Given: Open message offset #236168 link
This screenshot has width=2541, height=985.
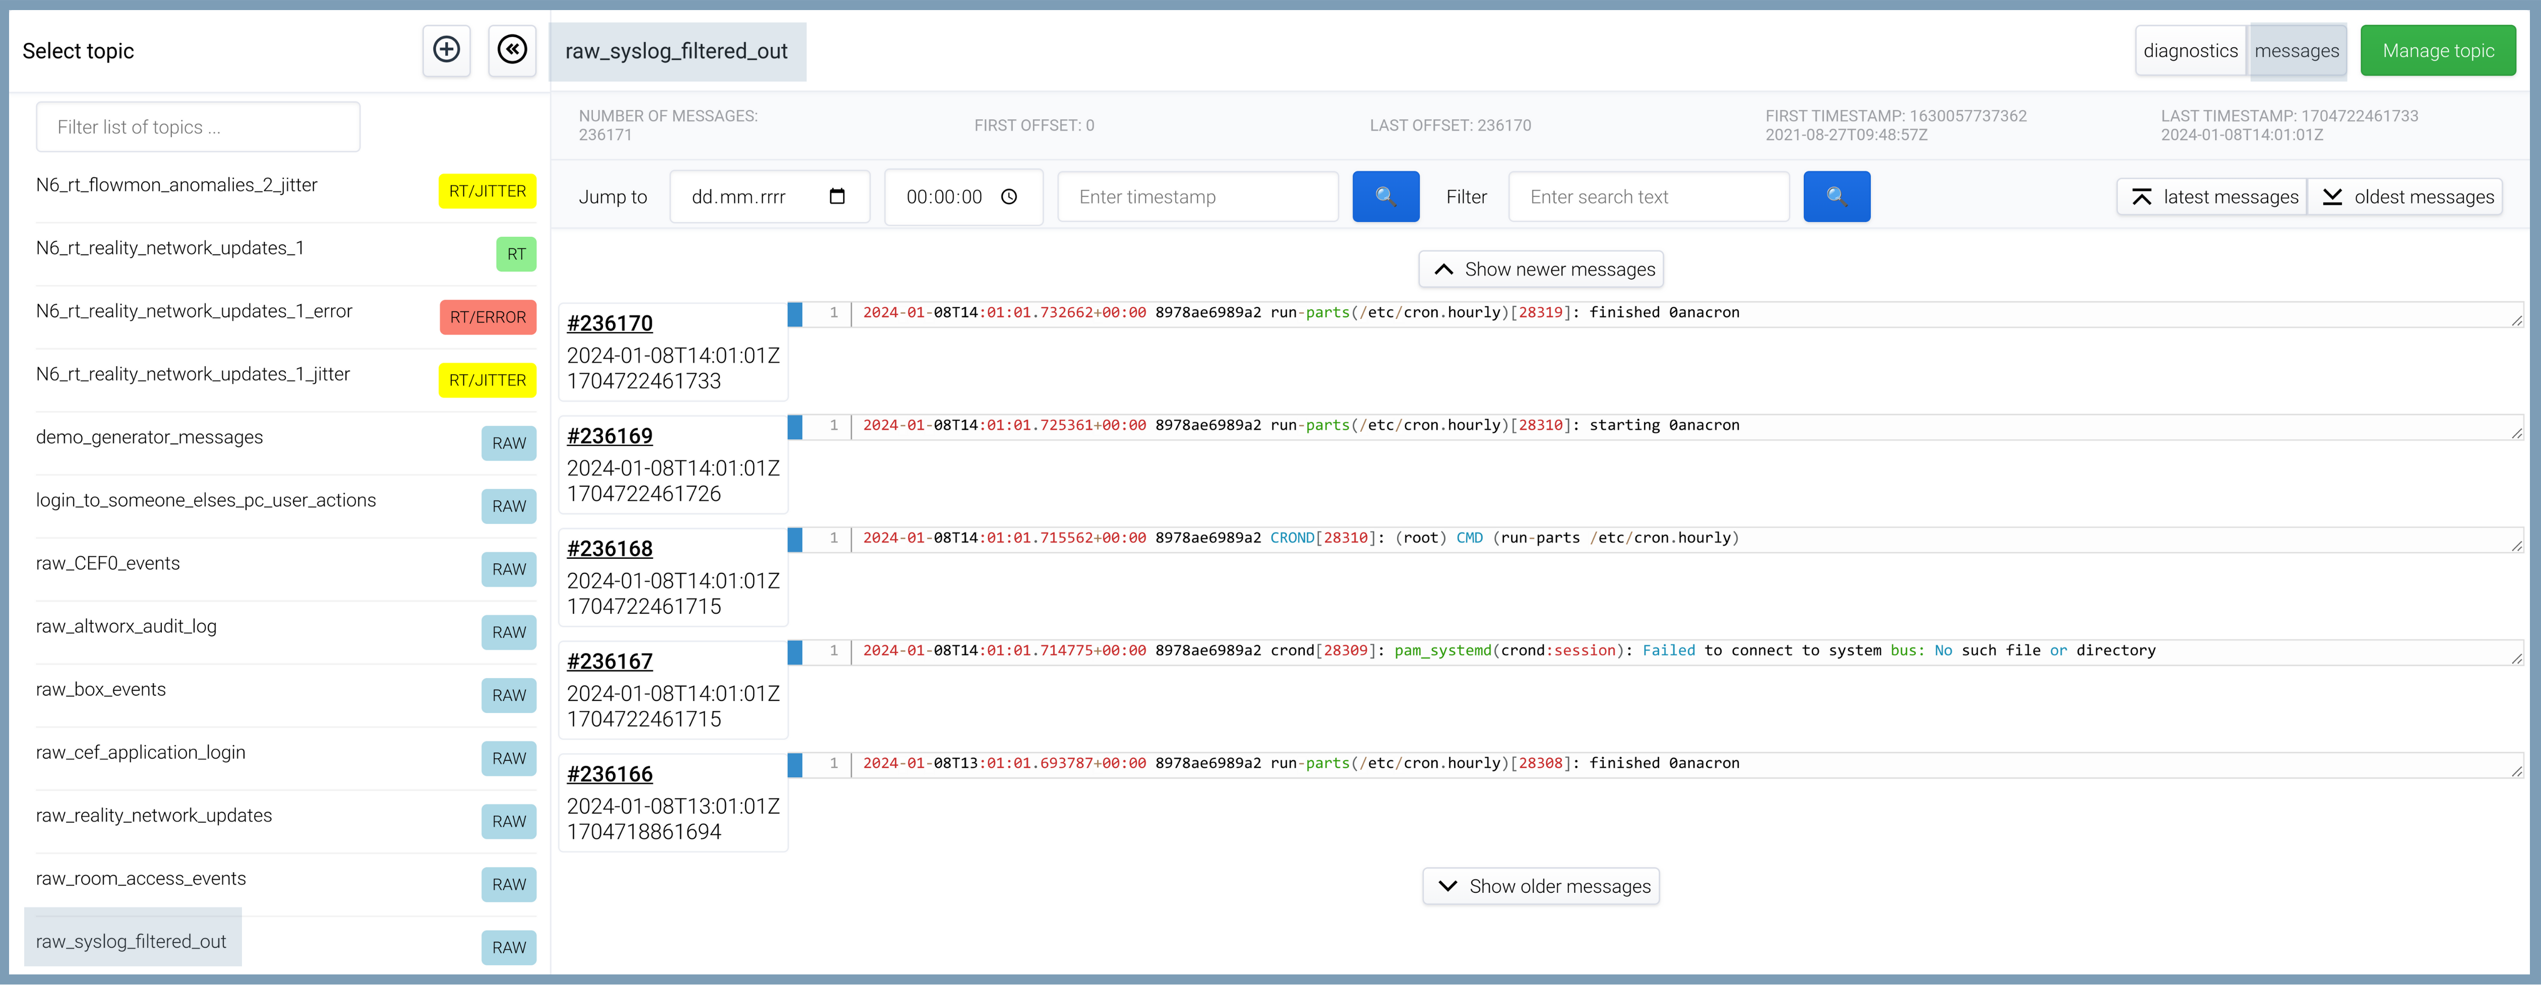Looking at the screenshot, I should pos(610,548).
